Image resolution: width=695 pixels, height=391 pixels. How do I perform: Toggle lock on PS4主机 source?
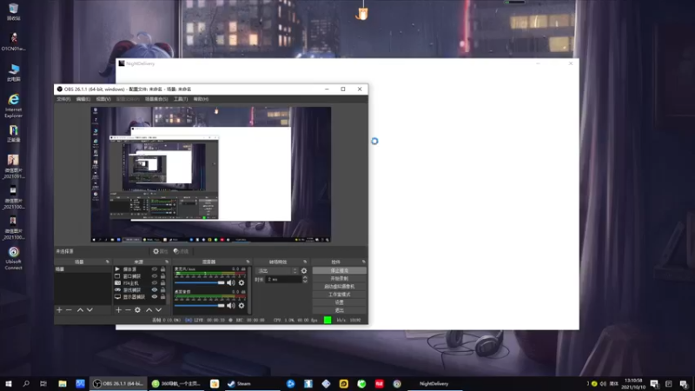[162, 283]
